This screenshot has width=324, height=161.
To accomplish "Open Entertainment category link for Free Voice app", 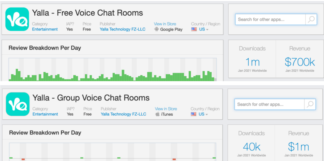I will click(x=45, y=29).
